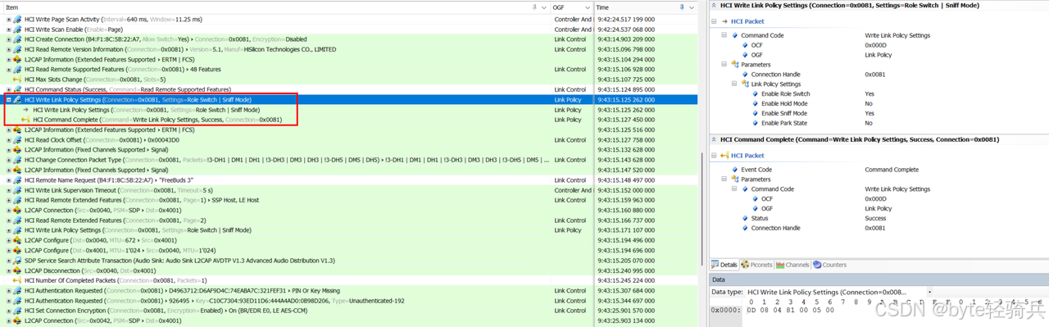Viewport: 1049px width, 327px height.
Task: Click diamond icon beside Enable Sniff Mode
Action: click(x=755, y=114)
